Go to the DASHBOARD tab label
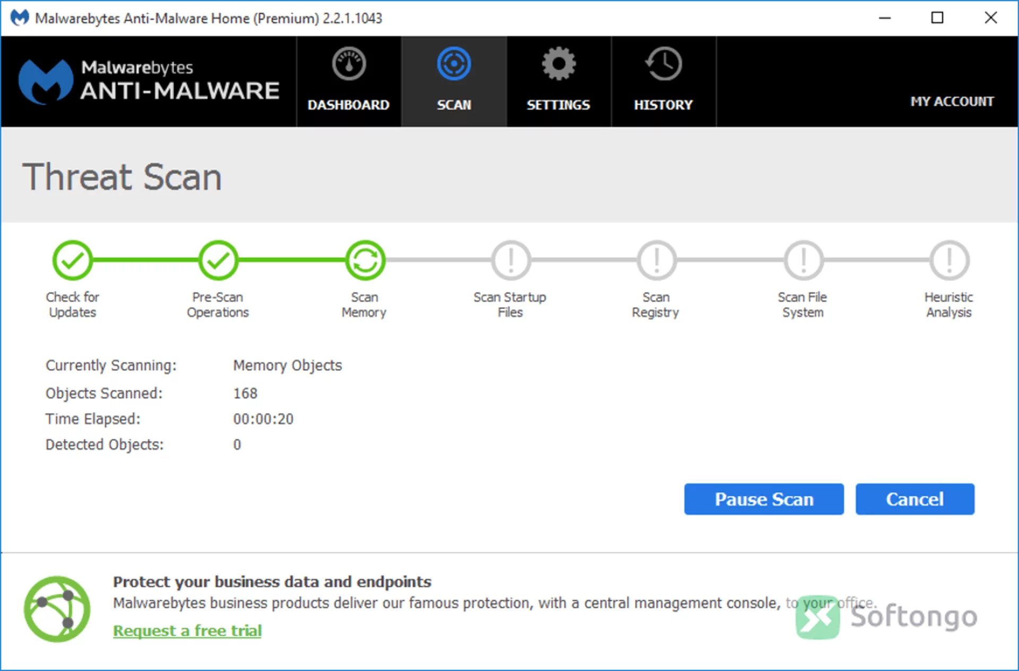 [349, 104]
